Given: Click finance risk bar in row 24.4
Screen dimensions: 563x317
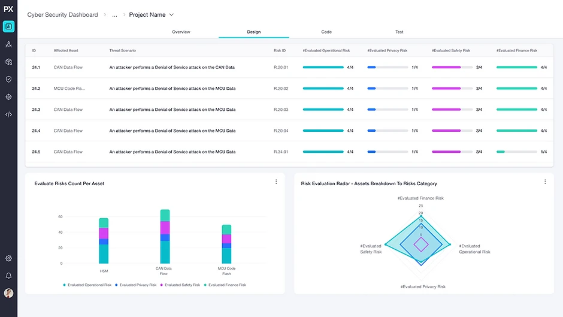Looking at the screenshot, I should coord(517,131).
